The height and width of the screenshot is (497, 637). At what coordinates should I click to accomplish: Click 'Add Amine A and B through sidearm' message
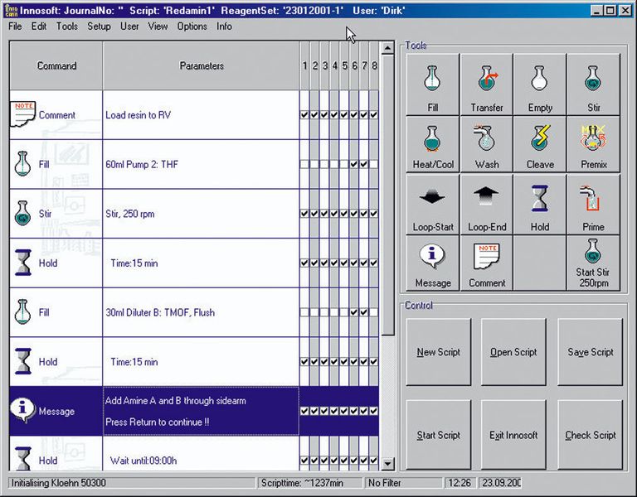tap(176, 401)
